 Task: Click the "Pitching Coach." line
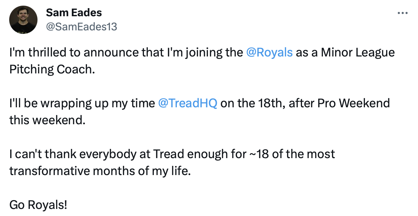[52, 69]
